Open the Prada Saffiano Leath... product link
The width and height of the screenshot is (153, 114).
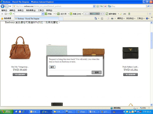pos(131,67)
